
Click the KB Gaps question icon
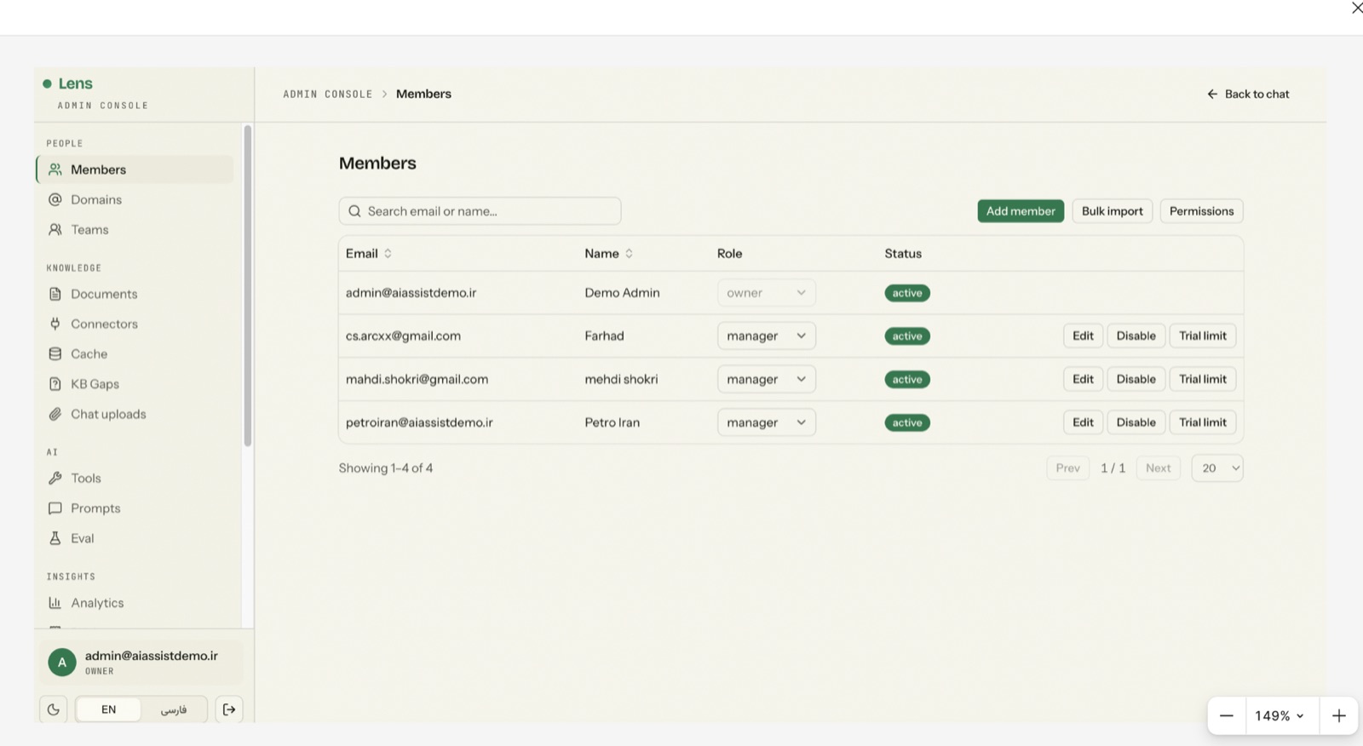(55, 384)
